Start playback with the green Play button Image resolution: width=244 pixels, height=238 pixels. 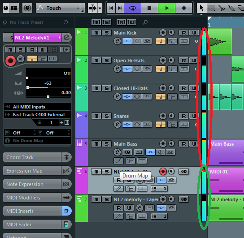click(167, 8)
